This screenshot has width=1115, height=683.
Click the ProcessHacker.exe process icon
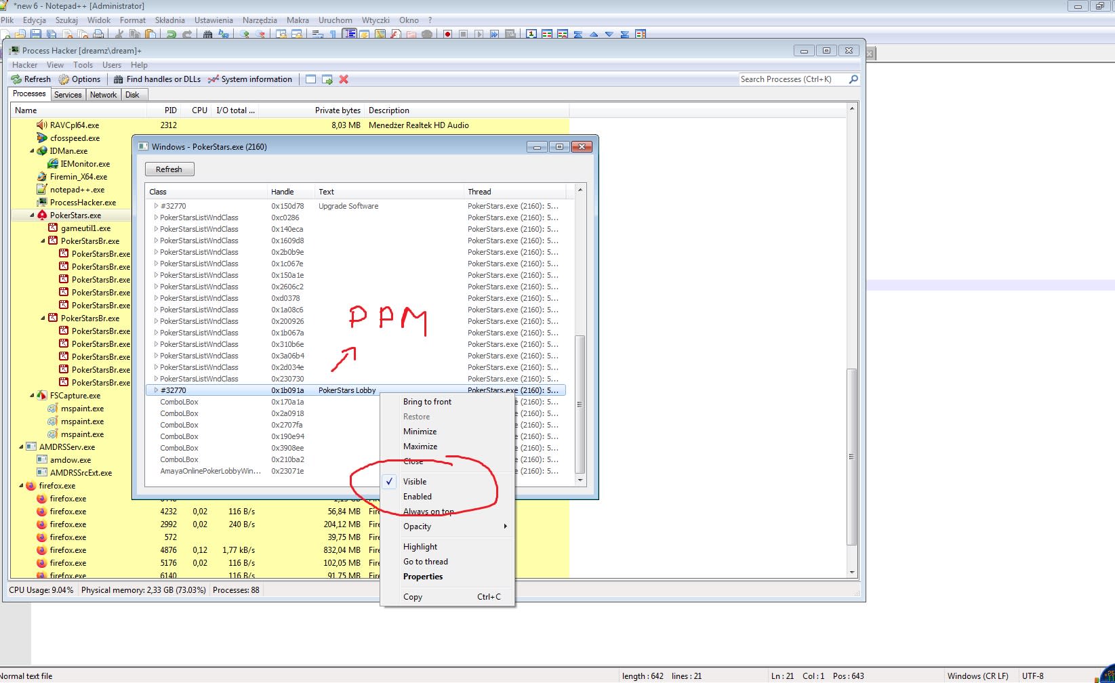coord(42,203)
